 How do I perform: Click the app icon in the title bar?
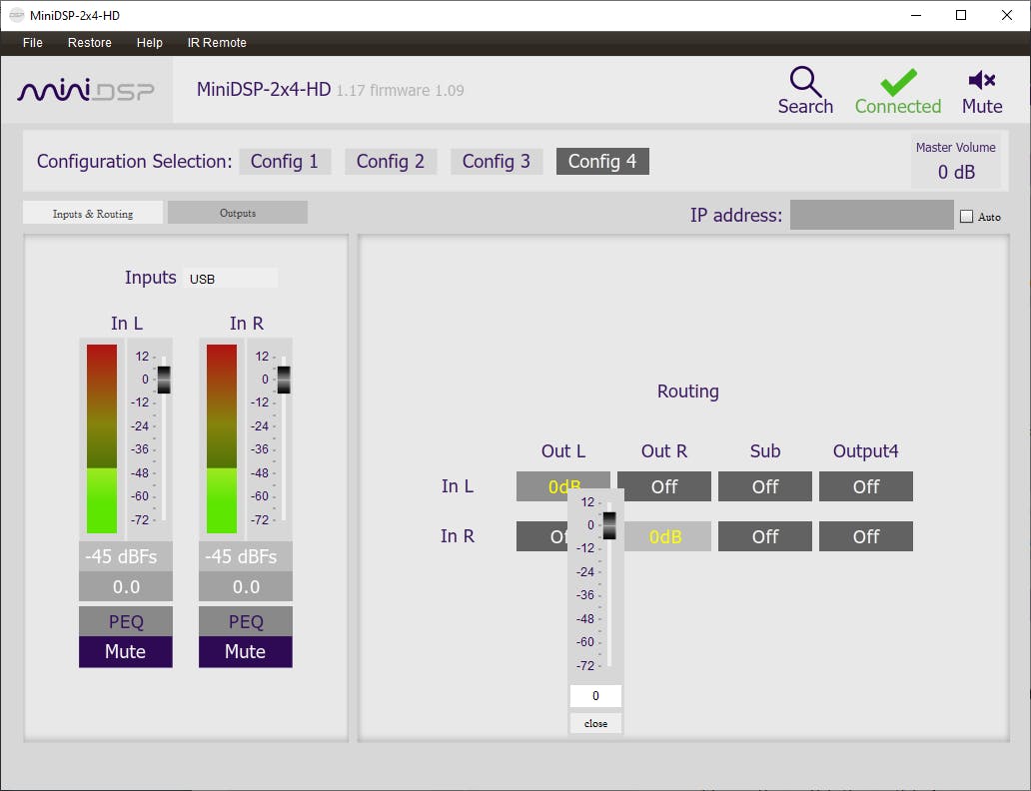(x=16, y=15)
